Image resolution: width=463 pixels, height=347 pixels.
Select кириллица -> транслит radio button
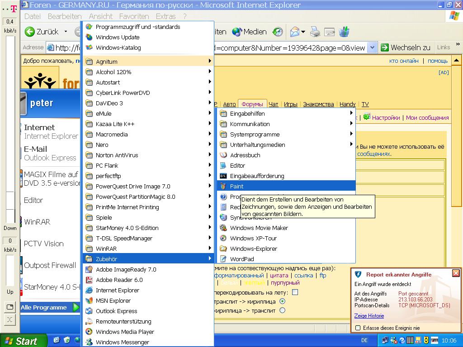point(282,310)
